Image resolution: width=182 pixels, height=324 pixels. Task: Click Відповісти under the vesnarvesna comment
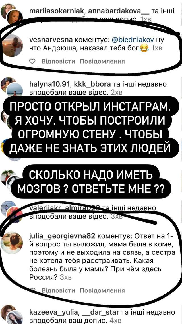point(58,61)
